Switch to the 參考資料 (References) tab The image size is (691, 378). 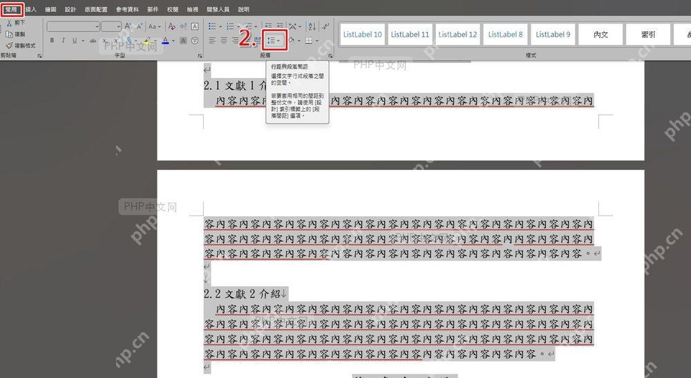click(x=127, y=9)
